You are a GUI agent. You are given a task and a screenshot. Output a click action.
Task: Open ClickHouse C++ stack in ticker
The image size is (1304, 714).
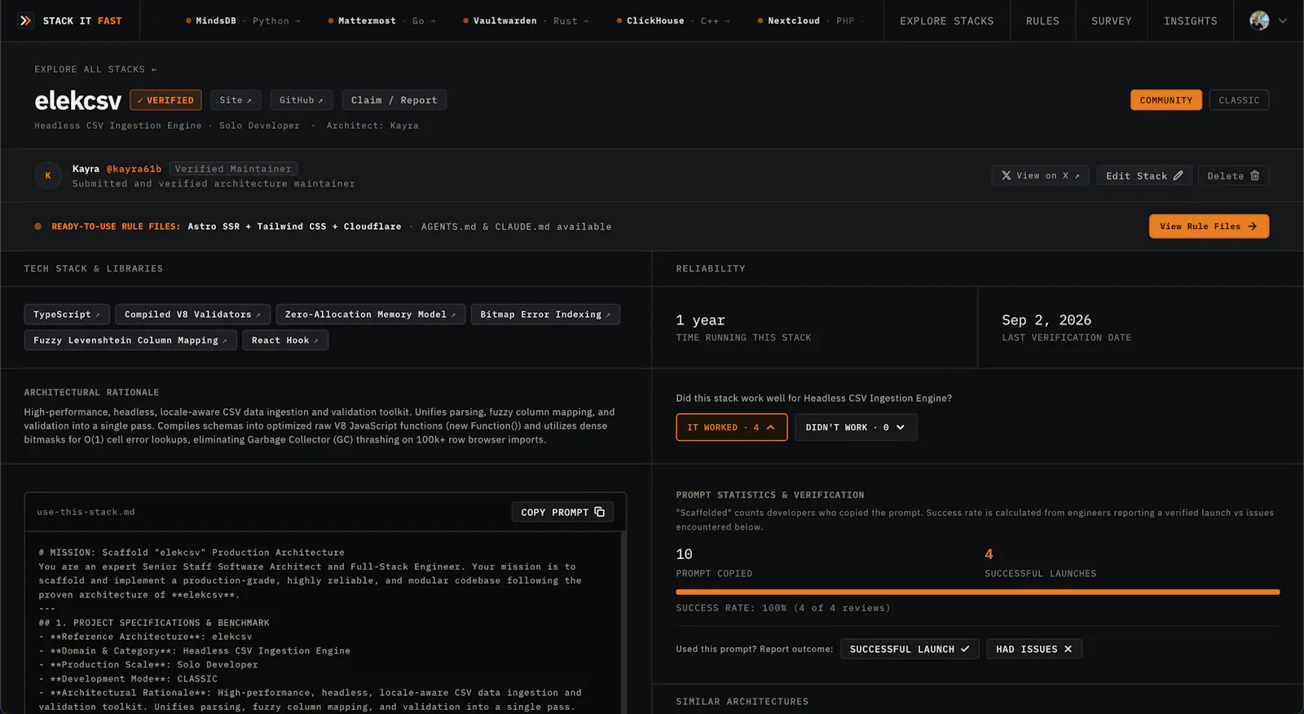tap(673, 21)
